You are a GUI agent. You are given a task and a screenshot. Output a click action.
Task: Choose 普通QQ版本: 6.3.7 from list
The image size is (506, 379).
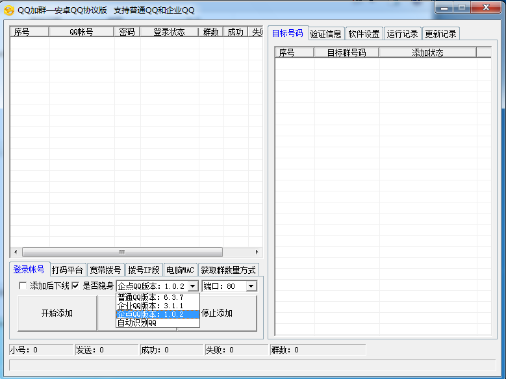157,297
